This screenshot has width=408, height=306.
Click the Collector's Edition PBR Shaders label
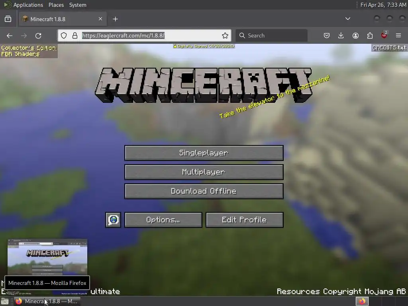click(x=29, y=51)
